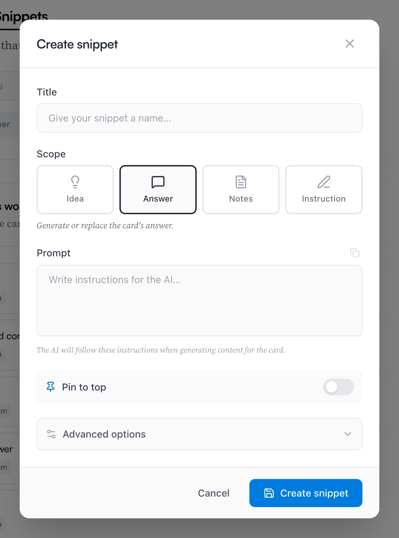The image size is (399, 538).
Task: Click the blue Create snippet button
Action: (x=306, y=493)
